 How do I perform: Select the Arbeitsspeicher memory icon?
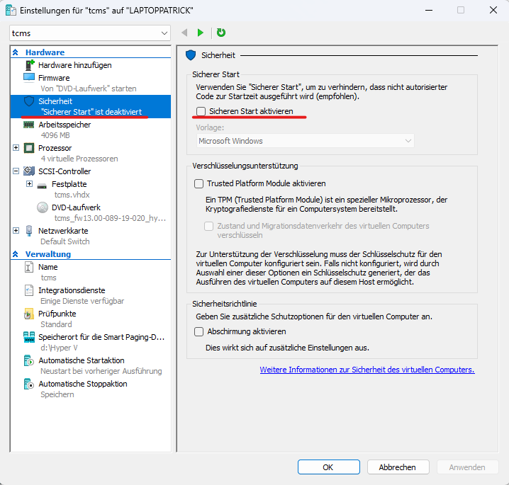click(x=29, y=125)
